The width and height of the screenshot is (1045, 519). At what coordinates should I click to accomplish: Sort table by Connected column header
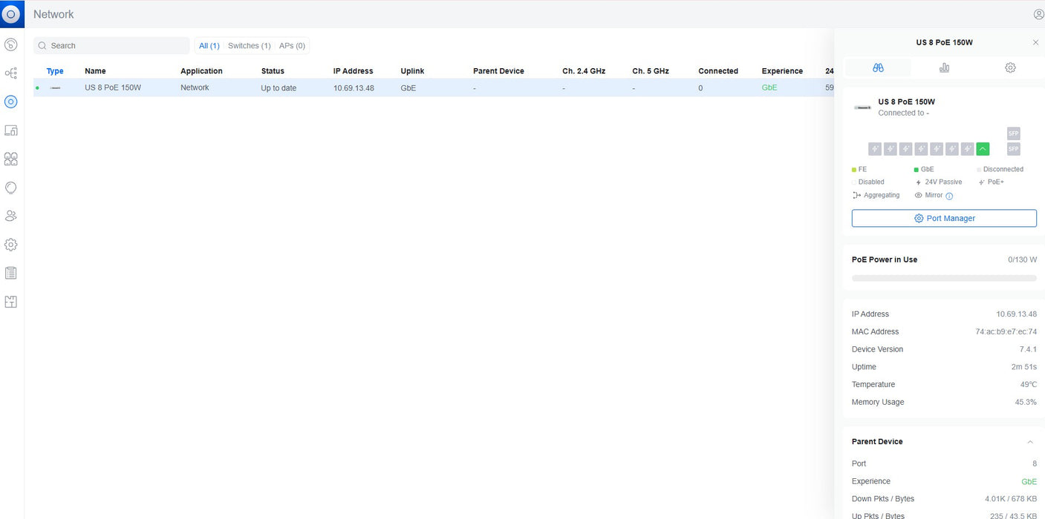click(x=718, y=71)
